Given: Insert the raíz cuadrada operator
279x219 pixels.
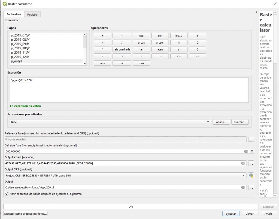Looking at the screenshot, I should (x=122, y=49).
